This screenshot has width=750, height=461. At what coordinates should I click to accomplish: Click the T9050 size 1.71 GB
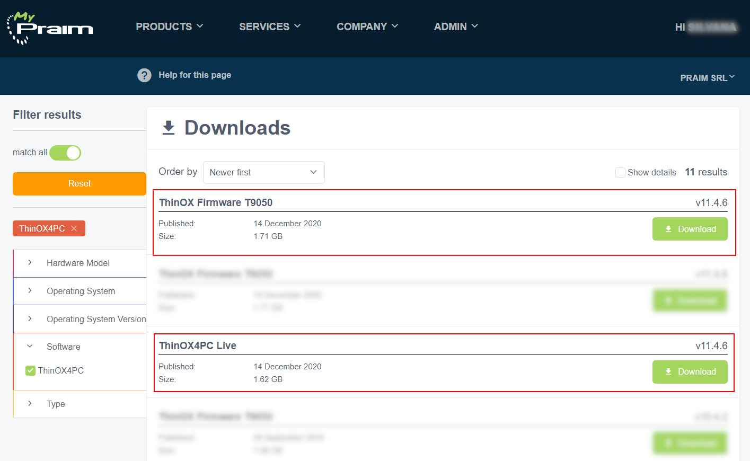pos(268,236)
